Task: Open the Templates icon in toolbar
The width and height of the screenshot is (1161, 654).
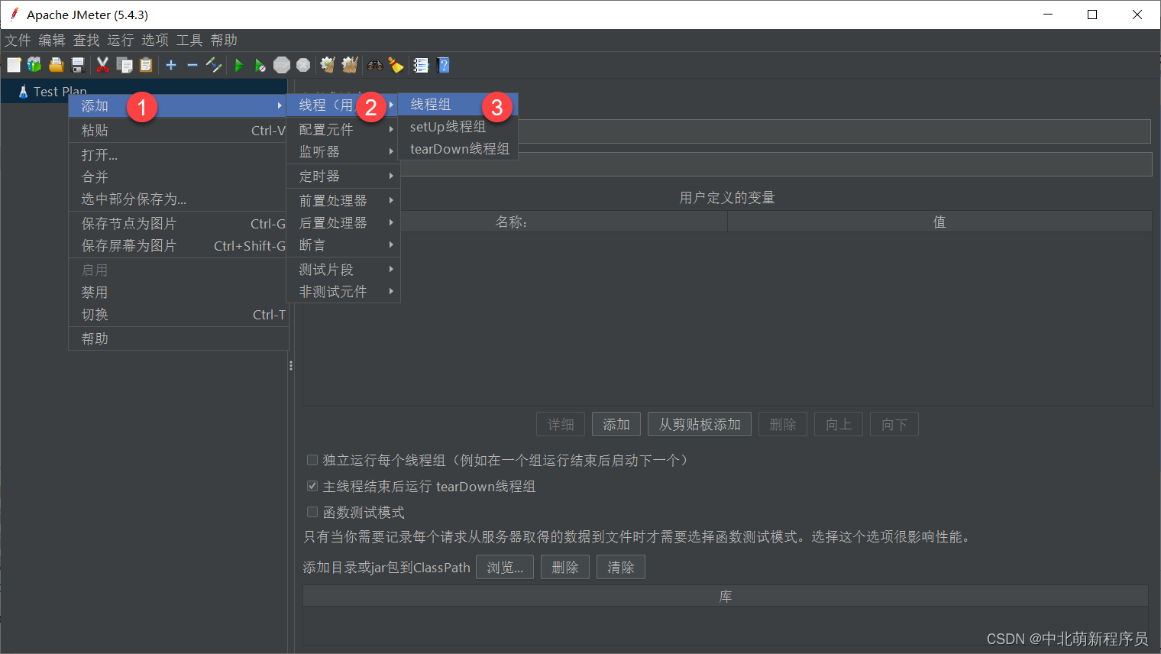Action: click(34, 65)
